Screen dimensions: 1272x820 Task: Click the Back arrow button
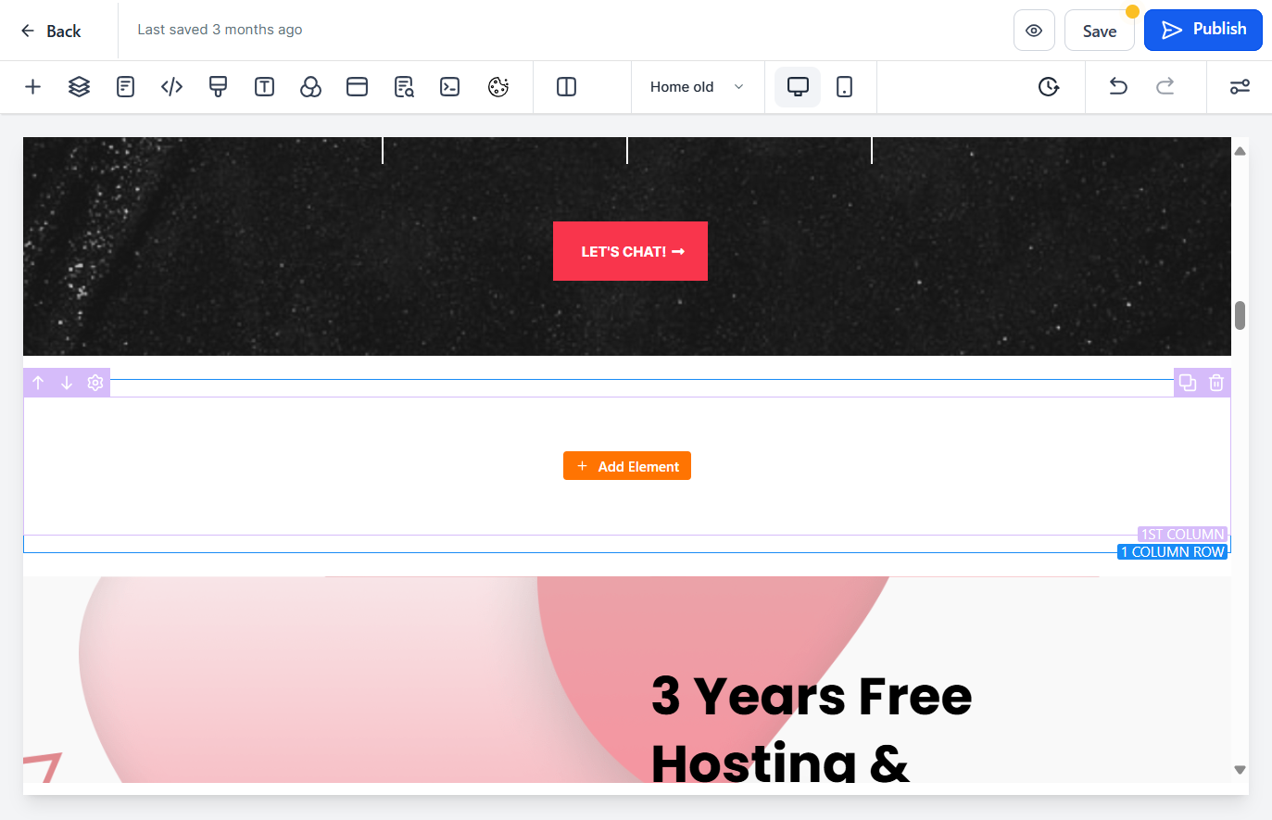pyautogui.click(x=51, y=31)
